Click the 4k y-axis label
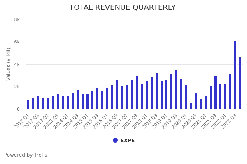The image size is (247, 164). (17, 64)
